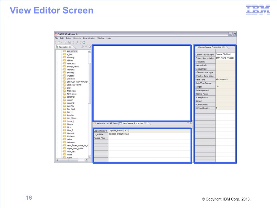Select the a_Niki folder
Screen dimensions: 277x208
point(70,55)
